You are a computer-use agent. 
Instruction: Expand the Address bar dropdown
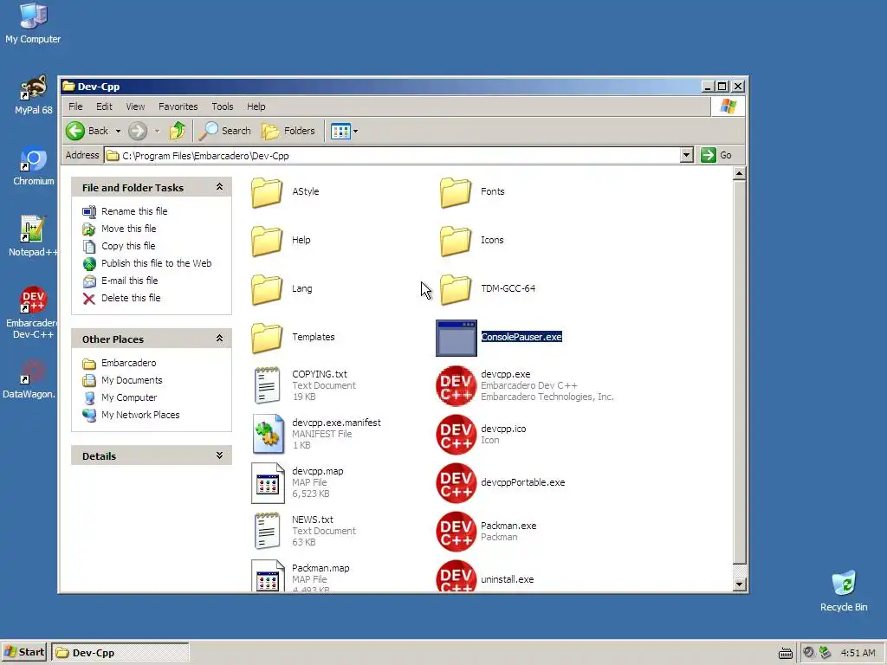point(686,155)
